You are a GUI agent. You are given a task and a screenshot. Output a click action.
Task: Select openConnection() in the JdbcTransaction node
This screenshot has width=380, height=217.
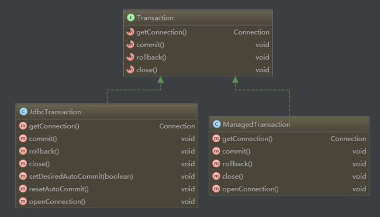tap(57, 201)
